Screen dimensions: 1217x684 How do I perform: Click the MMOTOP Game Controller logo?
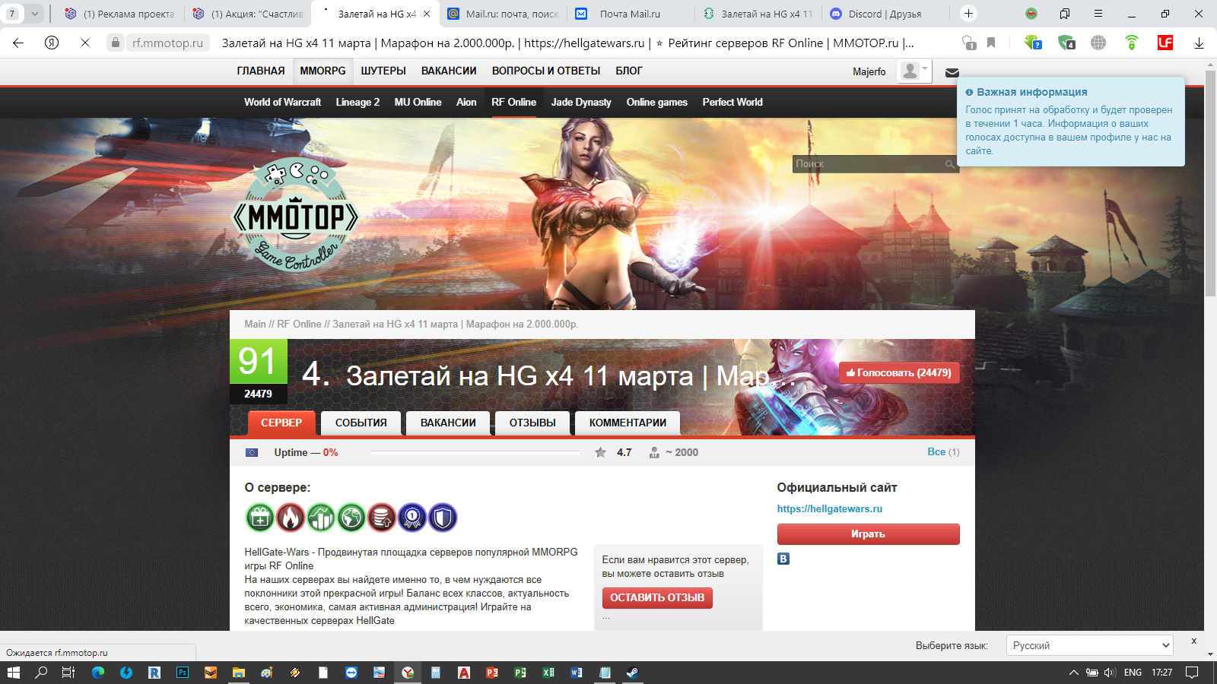[x=296, y=215]
